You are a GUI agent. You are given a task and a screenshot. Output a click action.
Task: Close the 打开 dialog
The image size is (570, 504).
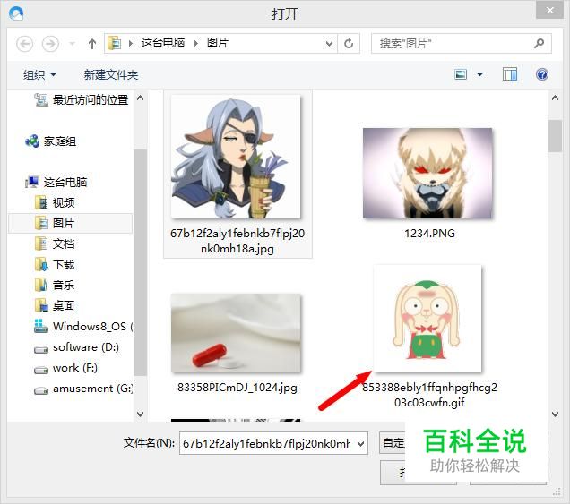tap(549, 10)
